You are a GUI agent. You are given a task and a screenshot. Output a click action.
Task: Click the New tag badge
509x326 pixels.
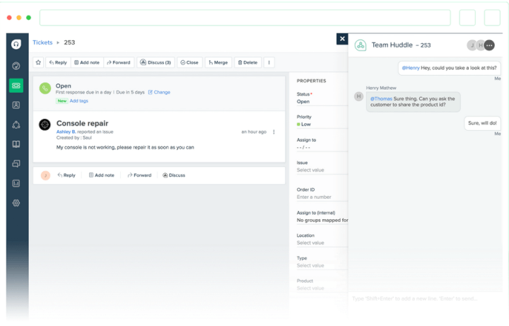coord(62,101)
